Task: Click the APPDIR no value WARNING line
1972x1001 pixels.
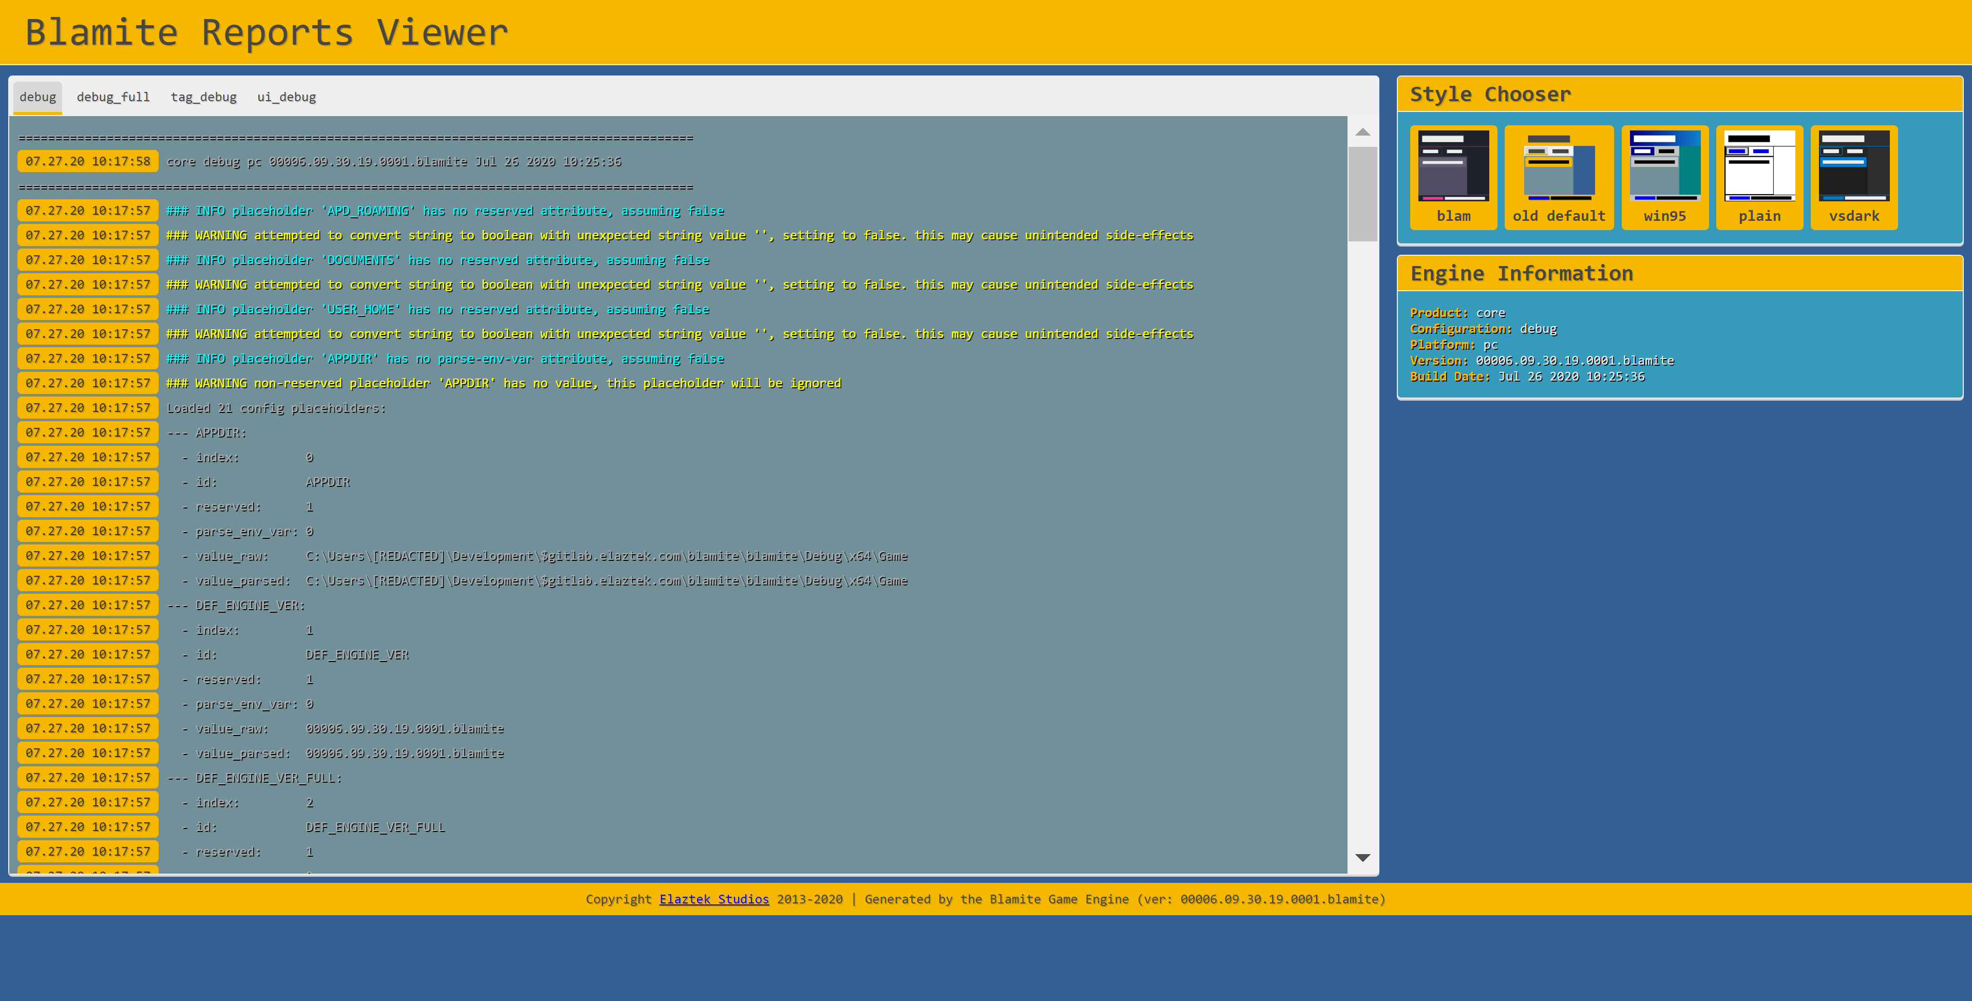Action: (x=504, y=383)
